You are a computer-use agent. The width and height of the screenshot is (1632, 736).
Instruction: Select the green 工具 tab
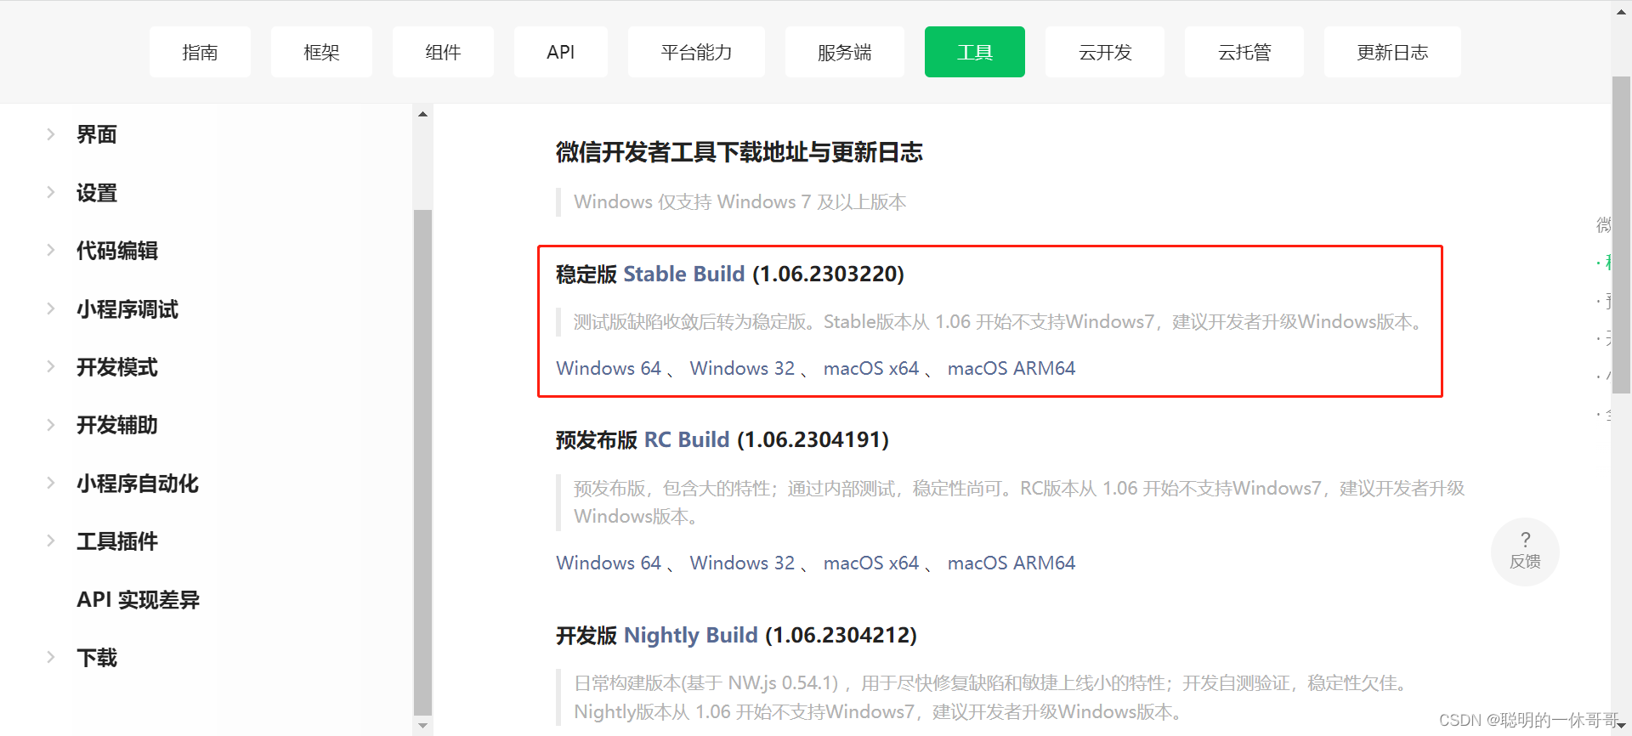974,52
